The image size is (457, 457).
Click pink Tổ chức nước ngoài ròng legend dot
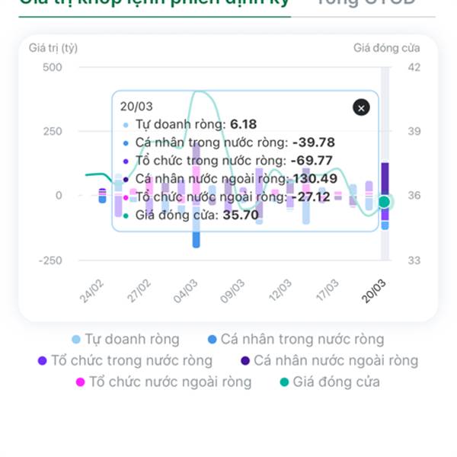tap(79, 382)
